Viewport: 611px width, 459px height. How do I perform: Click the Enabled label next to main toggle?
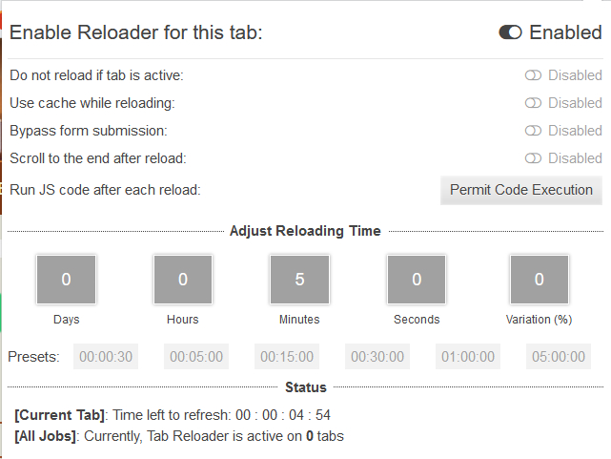(x=565, y=32)
